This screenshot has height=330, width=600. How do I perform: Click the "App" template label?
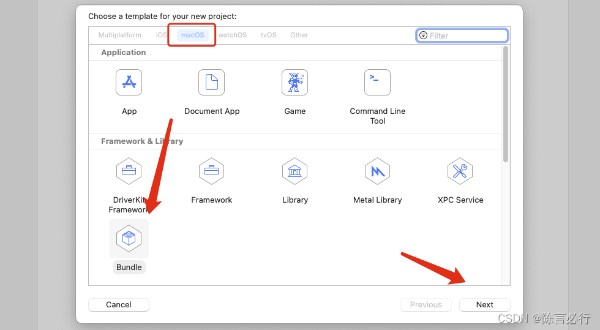pos(129,111)
